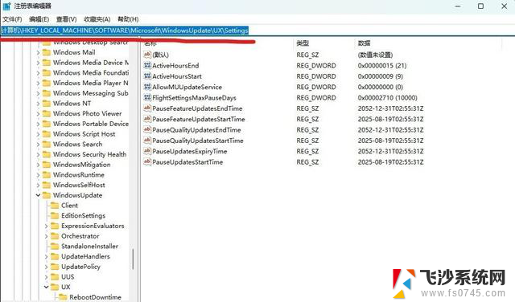Select the Windows Media Player tree item
This screenshot has width=515, height=302.
pyautogui.click(x=91, y=83)
